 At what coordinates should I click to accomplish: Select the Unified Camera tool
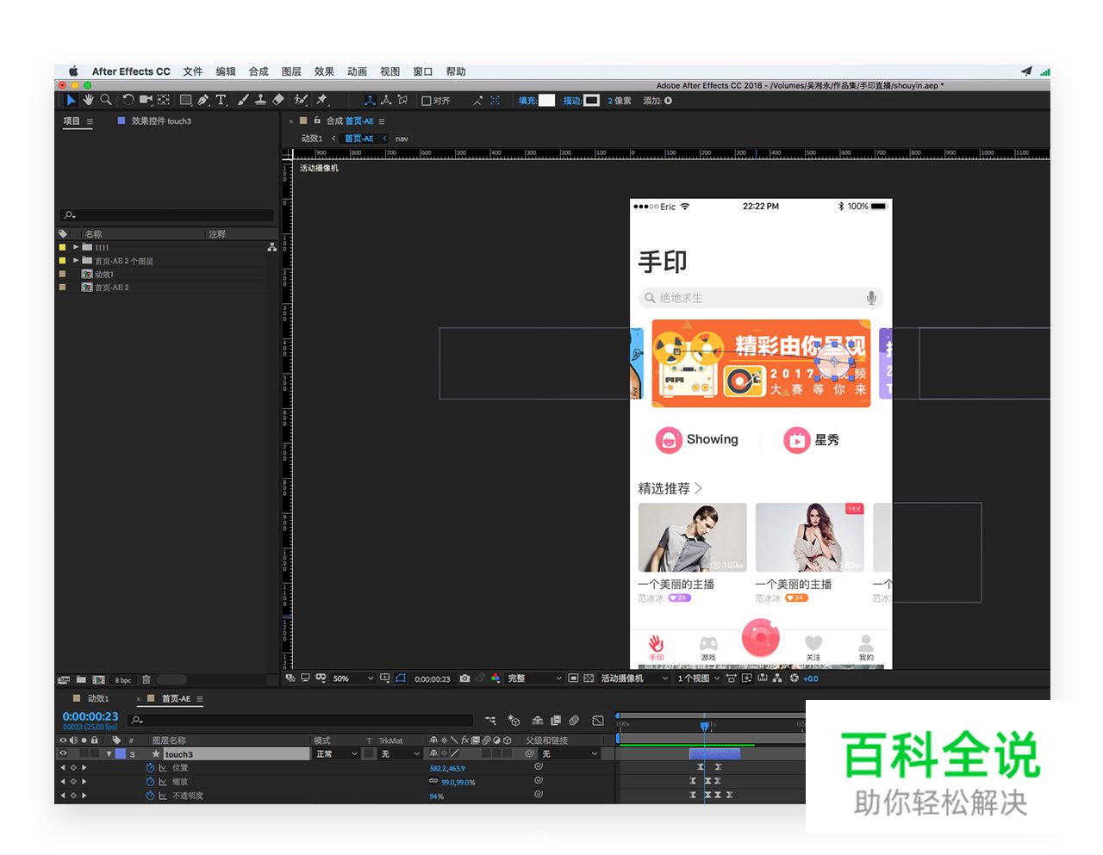click(146, 100)
